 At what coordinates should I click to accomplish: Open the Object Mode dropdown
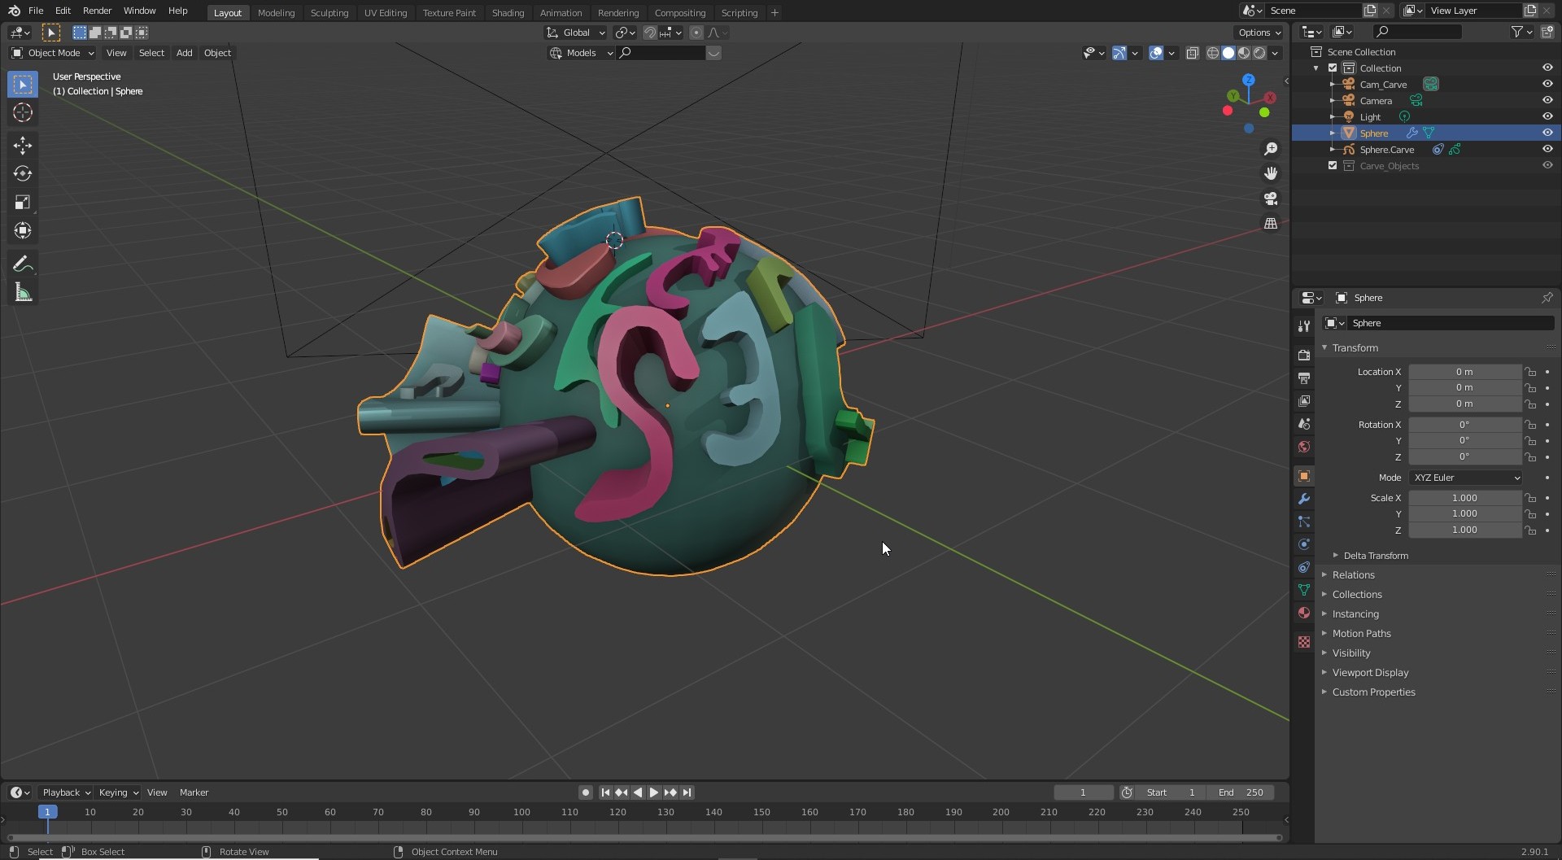(x=53, y=53)
